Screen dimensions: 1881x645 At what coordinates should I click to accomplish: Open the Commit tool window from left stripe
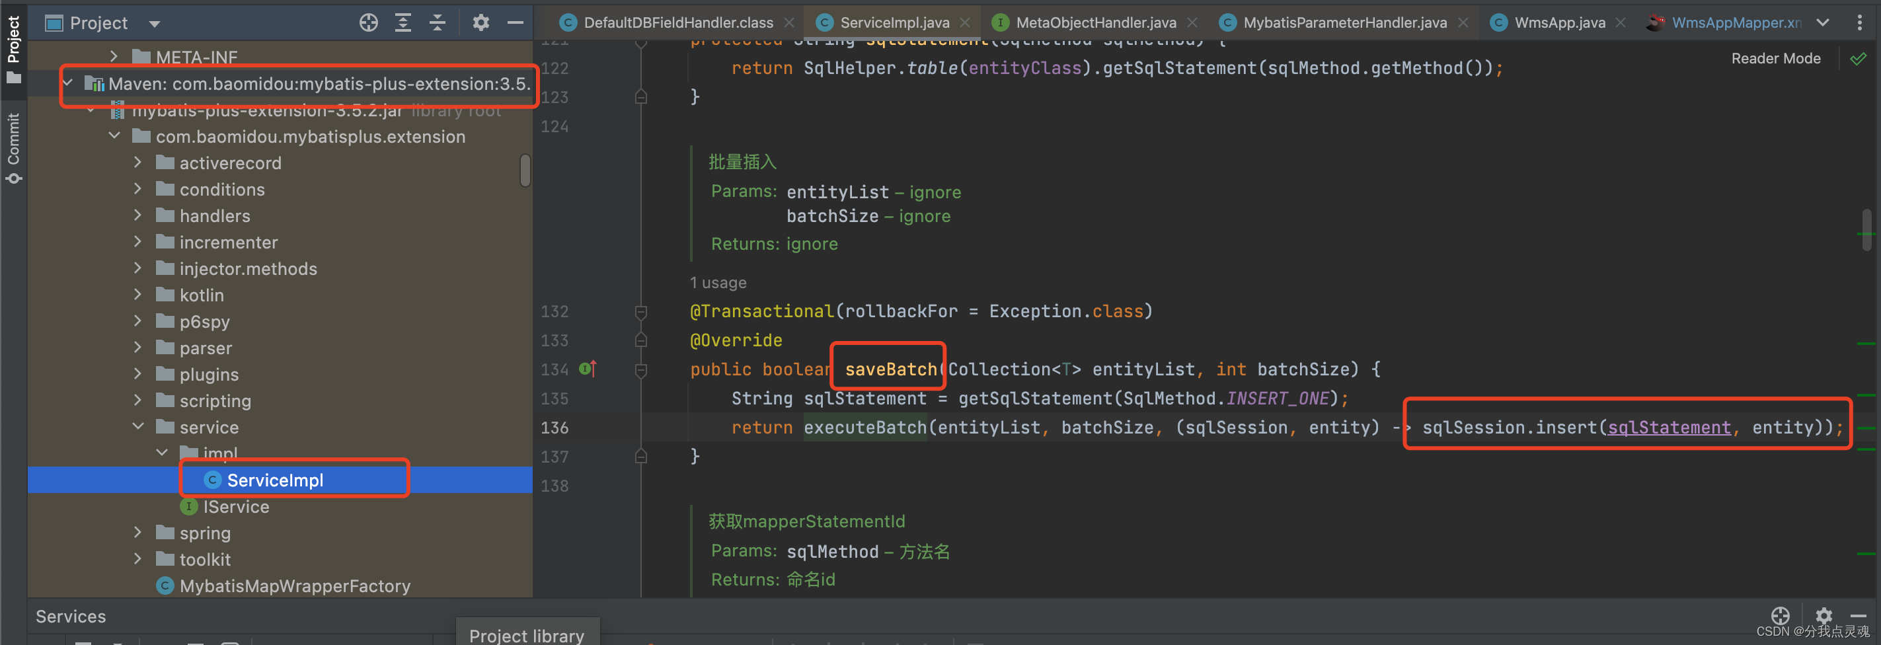pyautogui.click(x=13, y=143)
